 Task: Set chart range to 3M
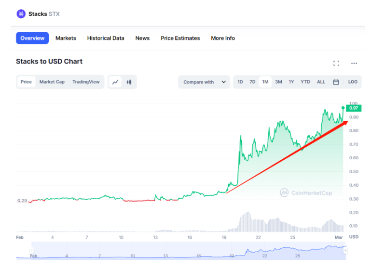tap(278, 82)
